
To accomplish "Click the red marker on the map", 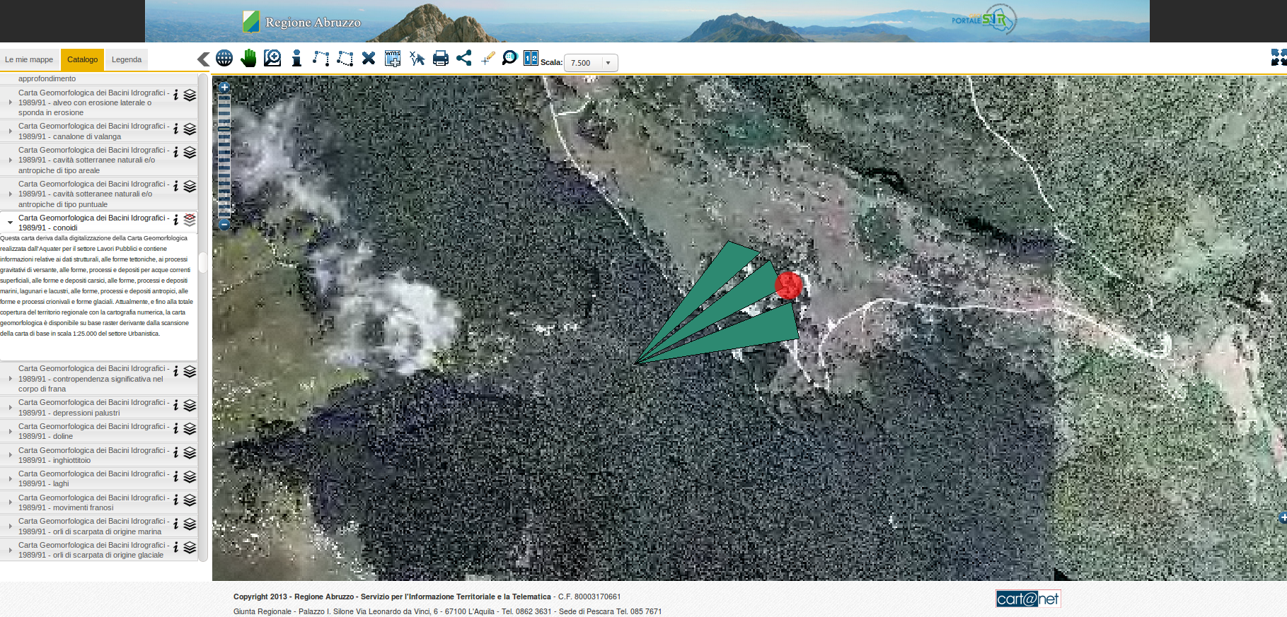I will (788, 286).
